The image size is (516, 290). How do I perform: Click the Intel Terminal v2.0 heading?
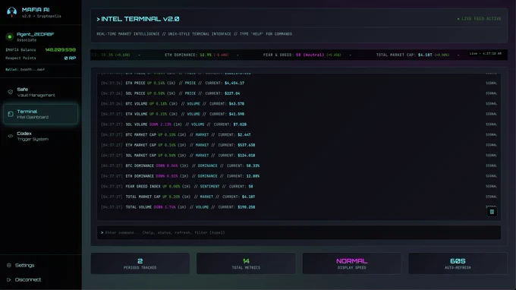point(138,19)
